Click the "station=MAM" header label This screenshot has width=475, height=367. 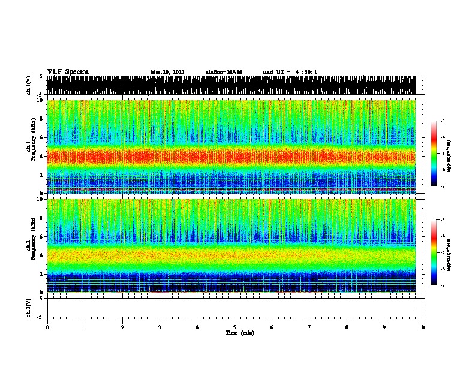point(224,72)
